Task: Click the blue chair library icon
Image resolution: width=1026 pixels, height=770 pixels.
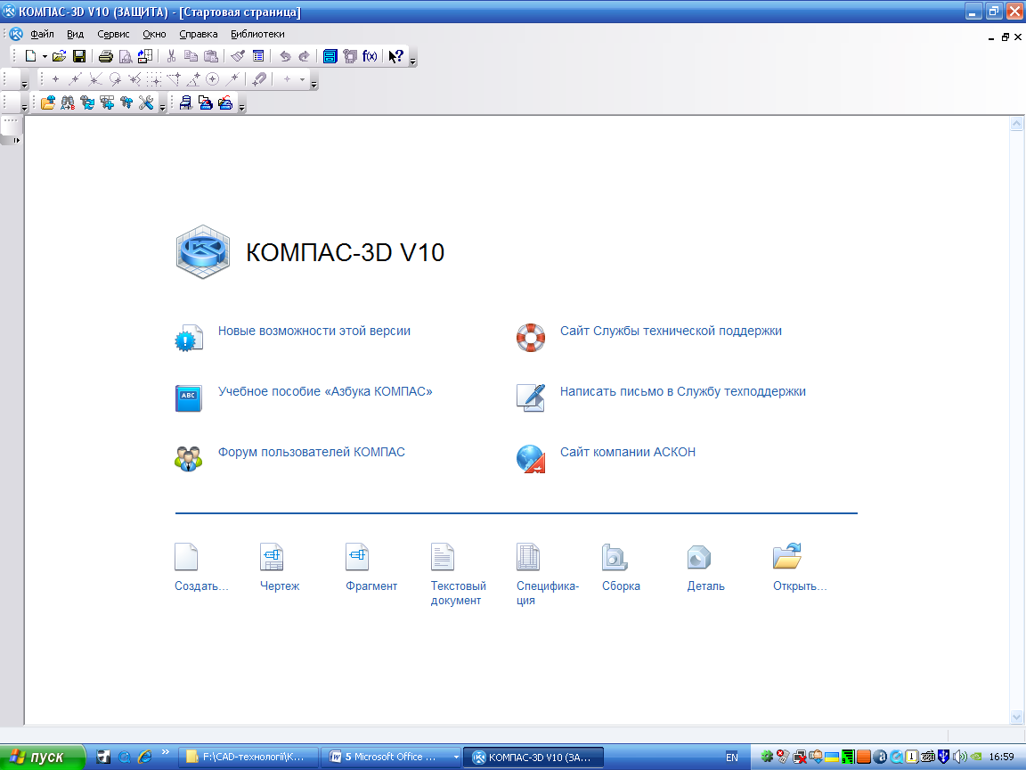Action: [186, 102]
